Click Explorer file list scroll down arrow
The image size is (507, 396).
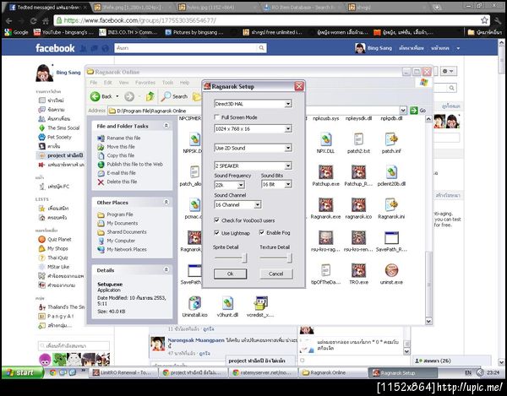point(428,321)
